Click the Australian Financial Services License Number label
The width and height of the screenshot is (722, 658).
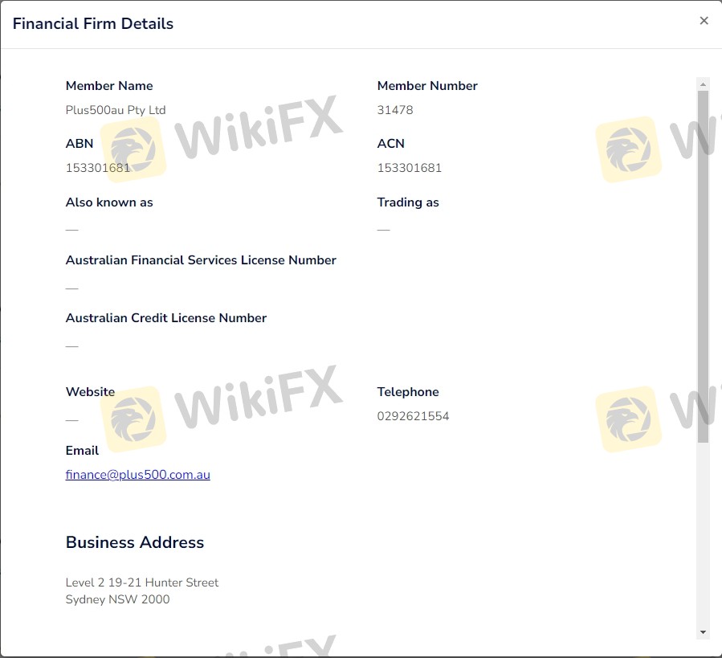(201, 260)
